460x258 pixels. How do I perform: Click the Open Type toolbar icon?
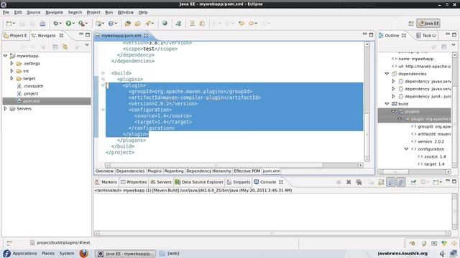[x=128, y=24]
